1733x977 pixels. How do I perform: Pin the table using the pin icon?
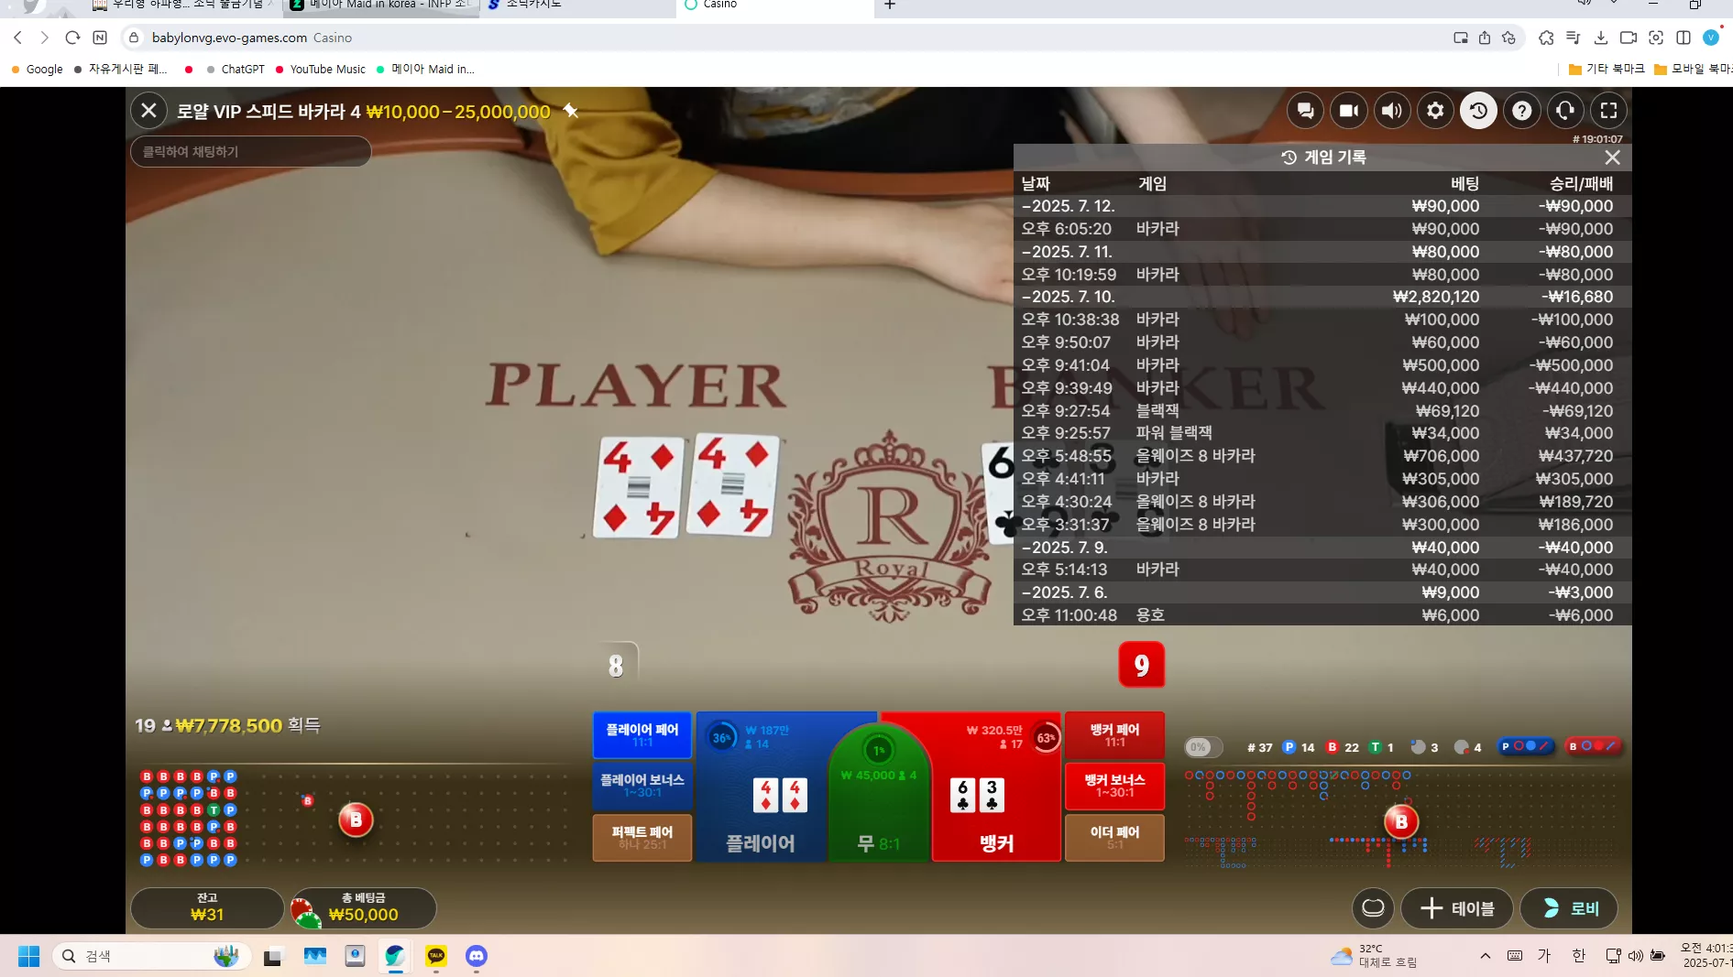(570, 111)
